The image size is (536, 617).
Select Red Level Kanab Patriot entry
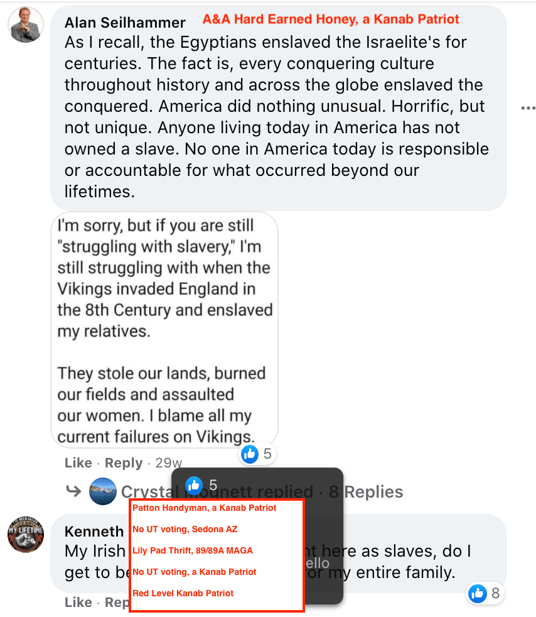183,593
